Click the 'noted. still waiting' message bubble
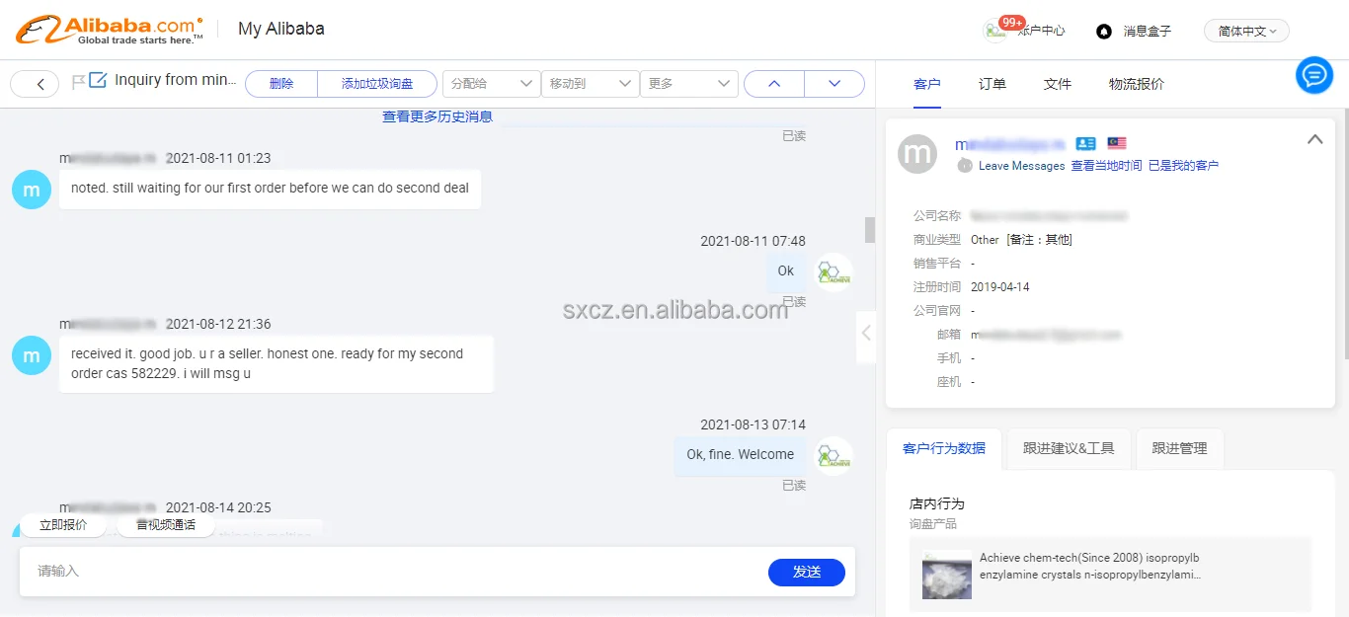The image size is (1349, 617). 270,189
